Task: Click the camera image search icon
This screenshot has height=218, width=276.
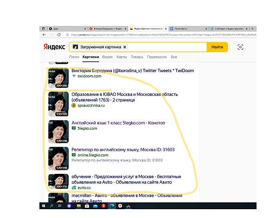Action: click(x=240, y=47)
